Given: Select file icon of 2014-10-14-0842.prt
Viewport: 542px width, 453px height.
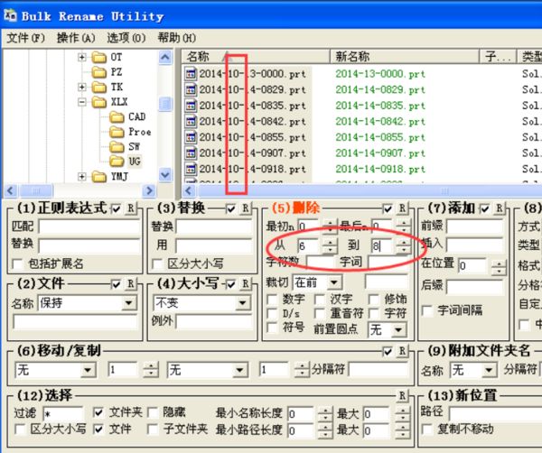Looking at the screenshot, I should [191, 122].
